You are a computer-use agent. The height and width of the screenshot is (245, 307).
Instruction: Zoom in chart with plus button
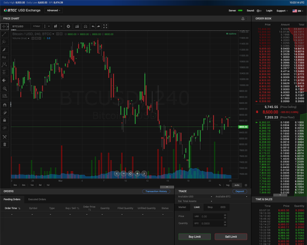(138, 173)
